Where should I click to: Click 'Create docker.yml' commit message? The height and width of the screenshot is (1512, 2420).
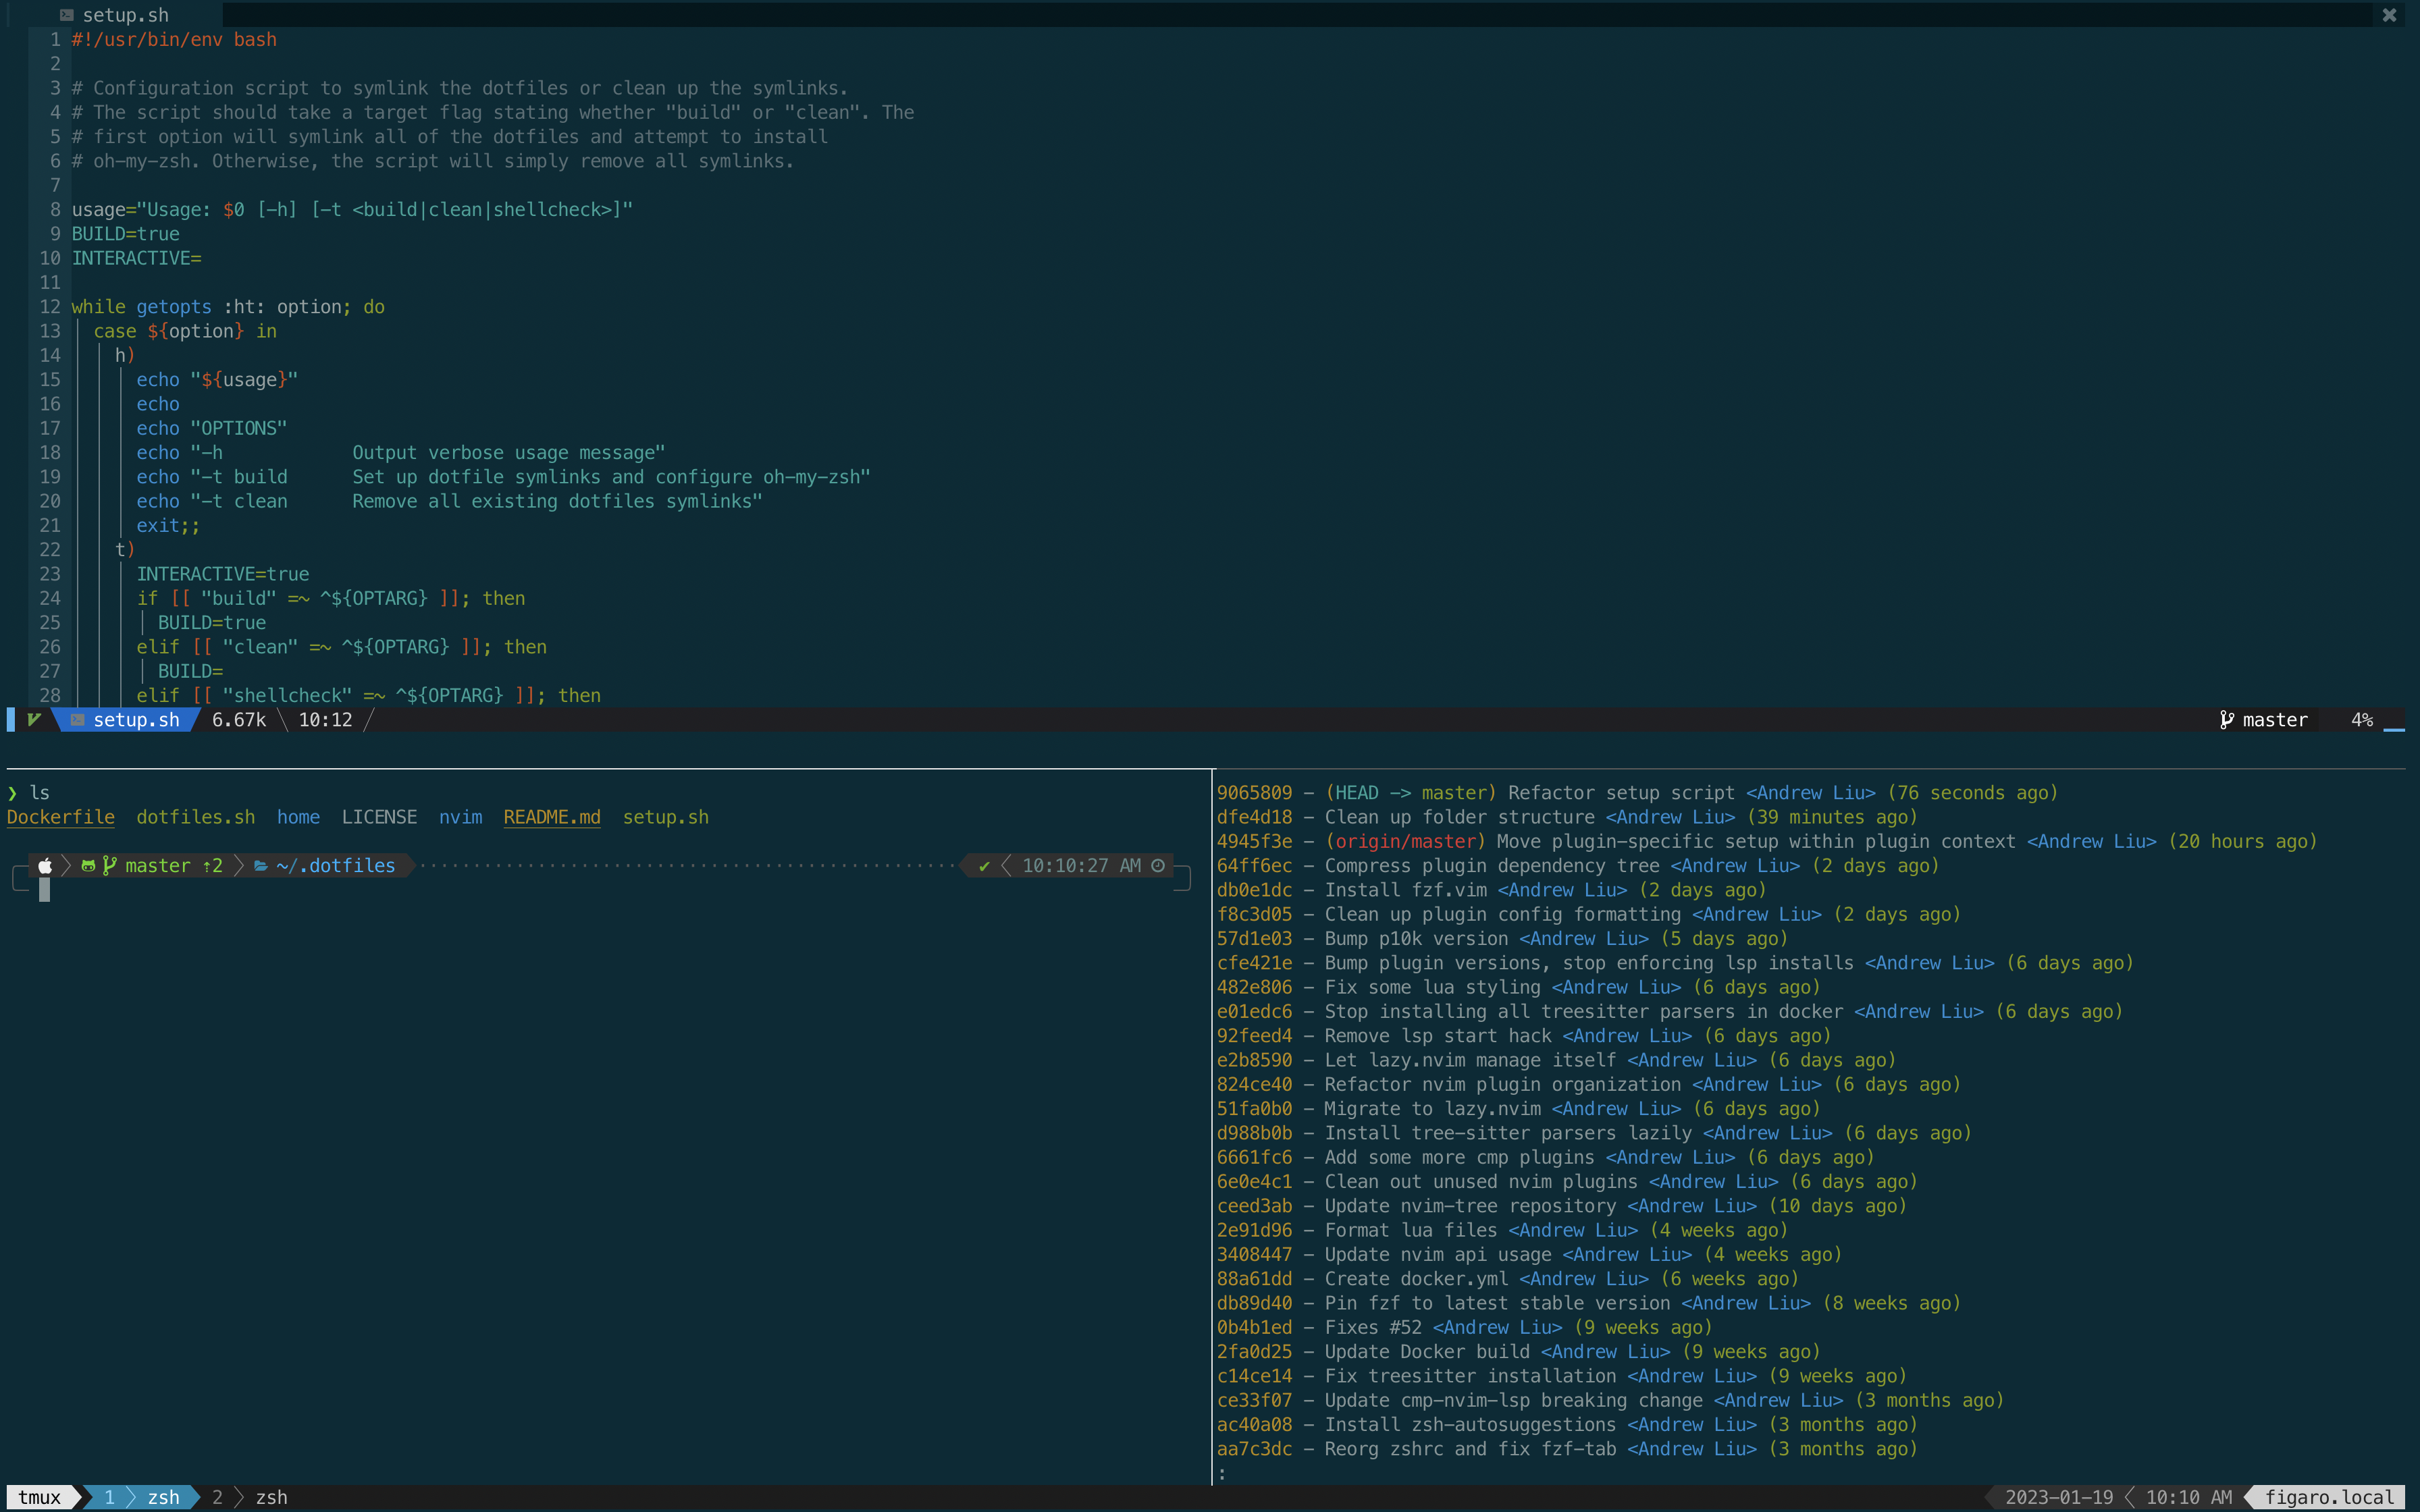click(1416, 1279)
